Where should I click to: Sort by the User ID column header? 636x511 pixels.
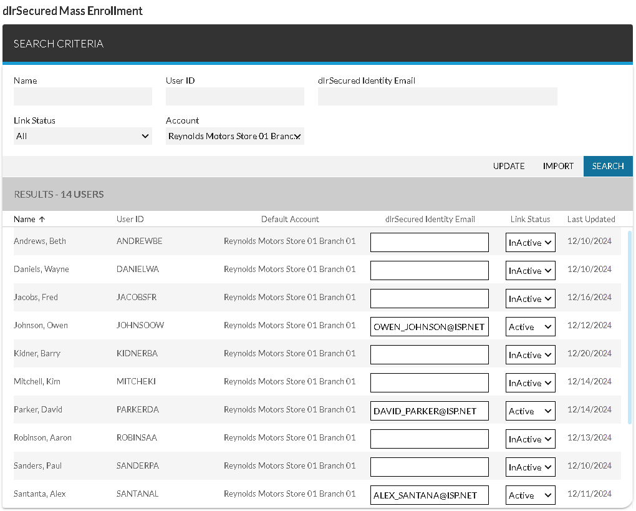(130, 219)
